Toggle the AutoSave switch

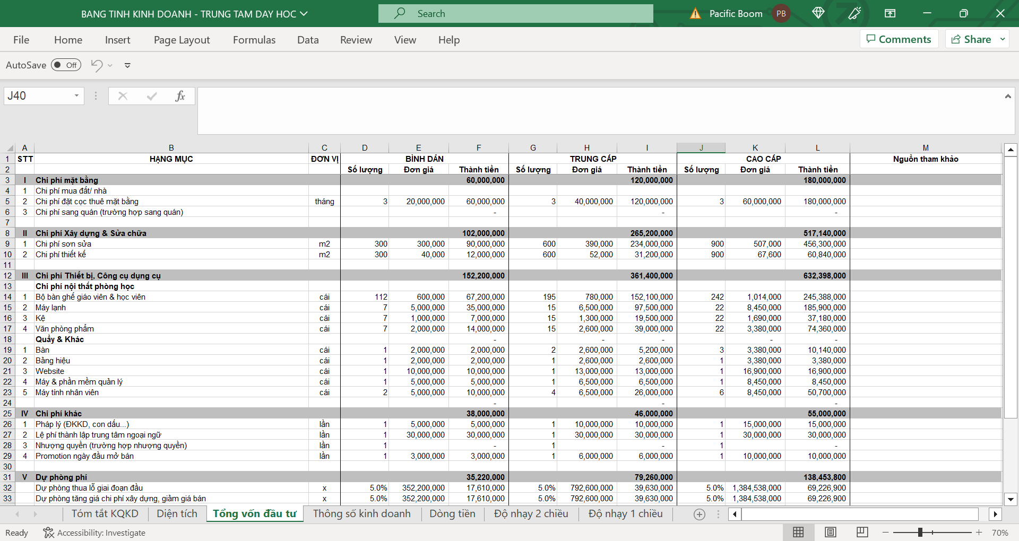66,65
